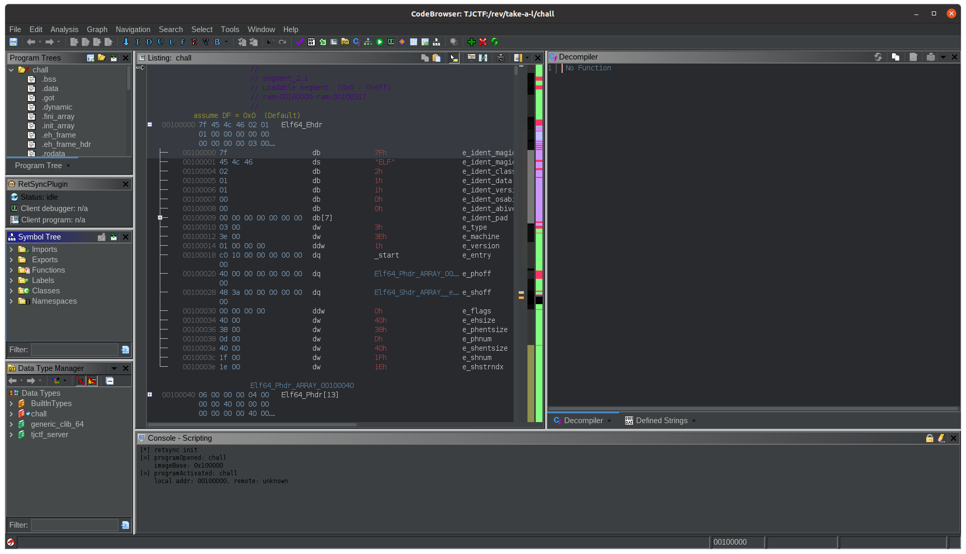Select the Disassemble action in the toolbar
Image resolution: width=966 pixels, height=554 pixels.
click(x=149, y=42)
